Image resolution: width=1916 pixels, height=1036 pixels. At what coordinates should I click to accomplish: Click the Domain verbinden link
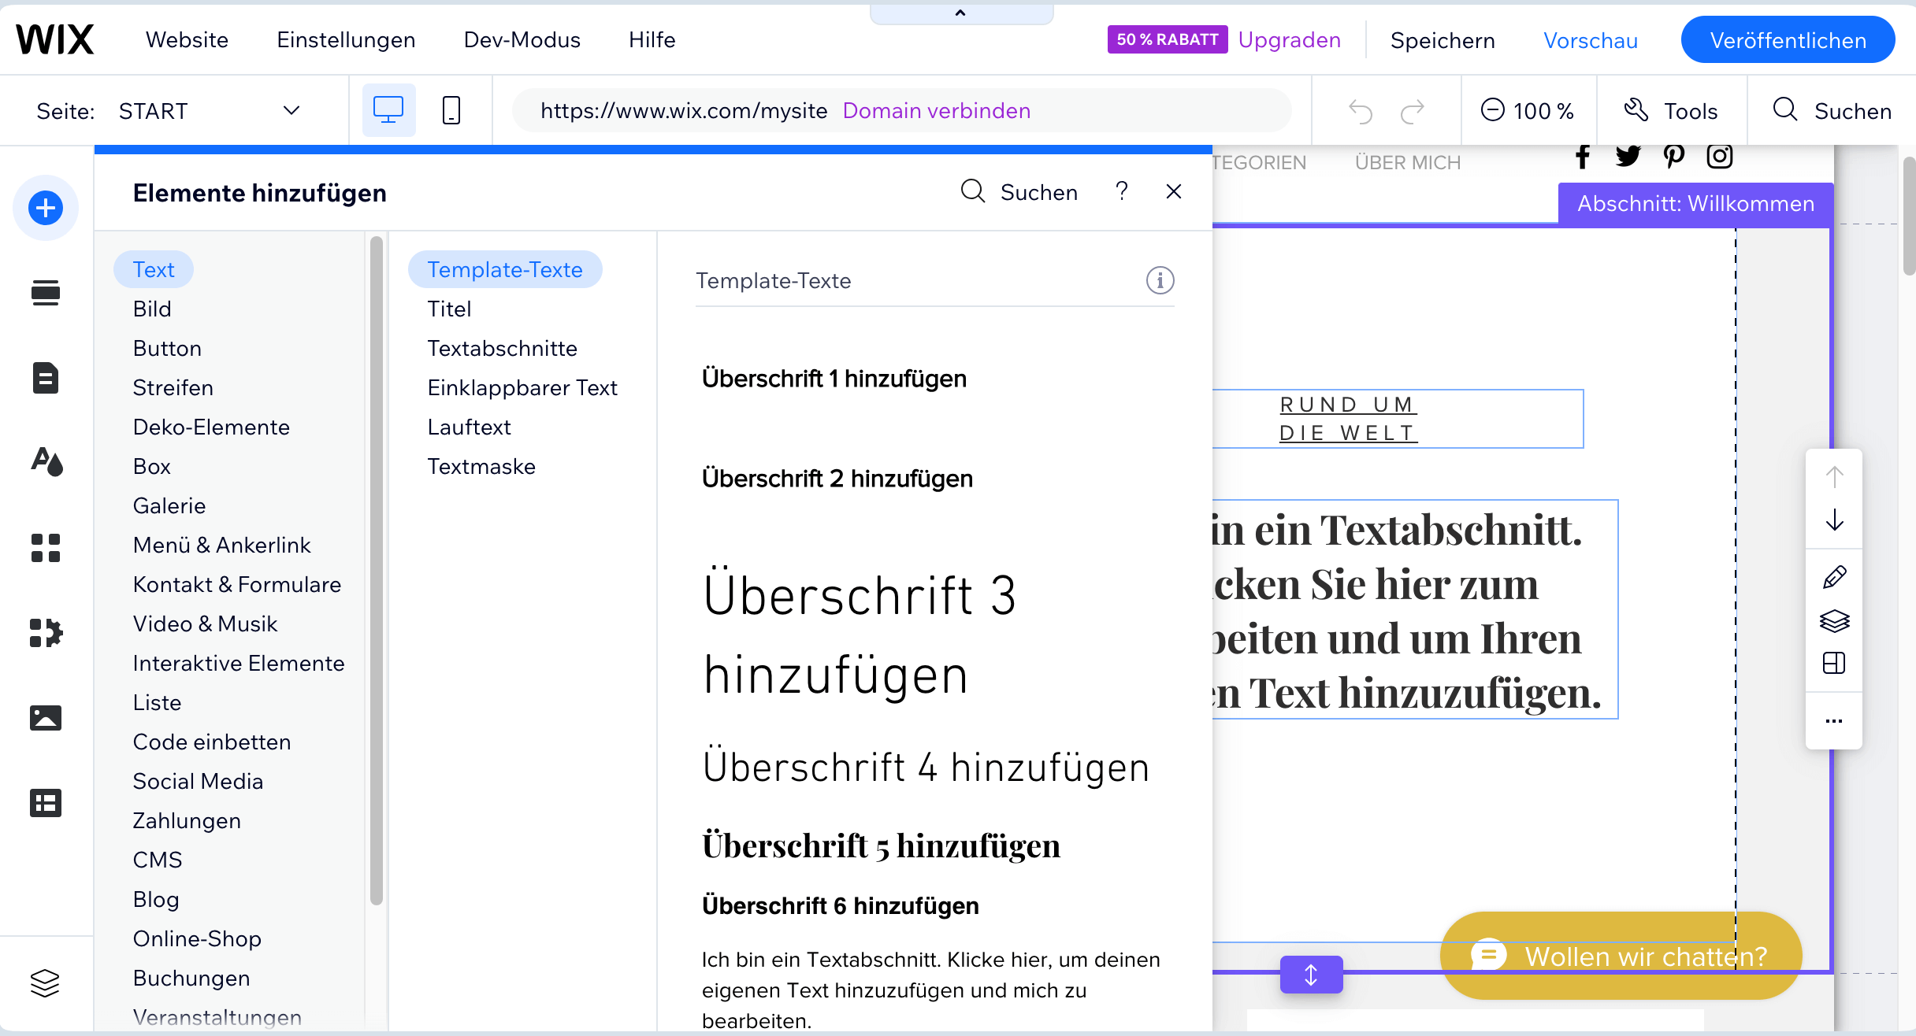(x=937, y=110)
